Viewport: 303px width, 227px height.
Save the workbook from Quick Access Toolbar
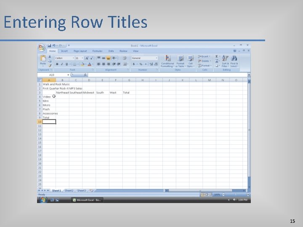[49, 45]
